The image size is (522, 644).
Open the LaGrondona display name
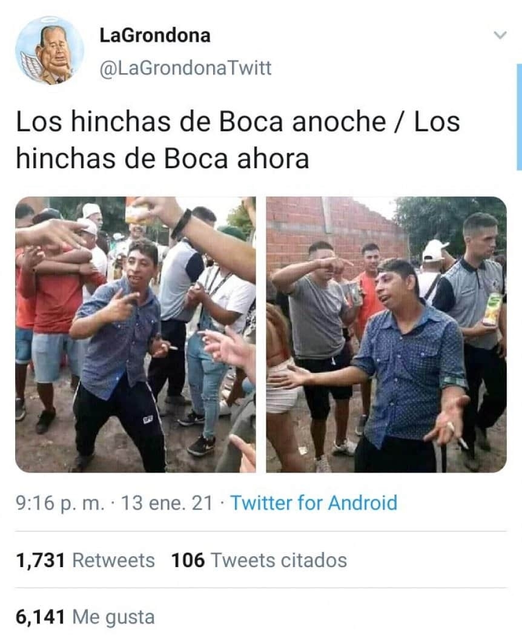coord(155,35)
